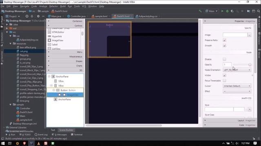Toggle the Smooth checkbox
This screenshot has width=261, height=146.
tap(224, 45)
